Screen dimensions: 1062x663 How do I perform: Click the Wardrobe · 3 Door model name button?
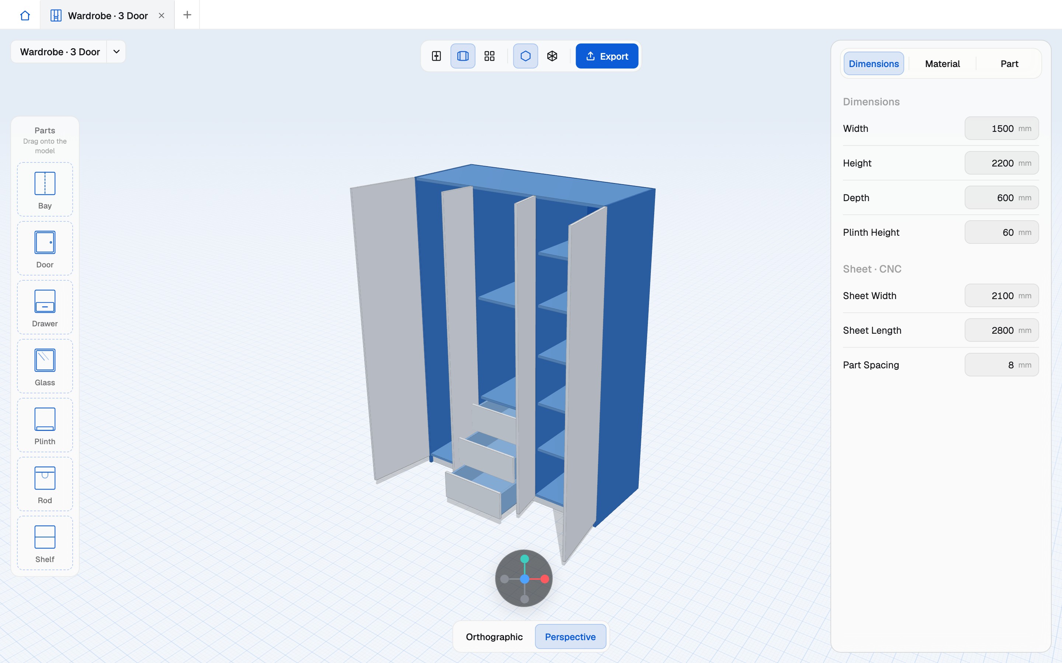[60, 52]
